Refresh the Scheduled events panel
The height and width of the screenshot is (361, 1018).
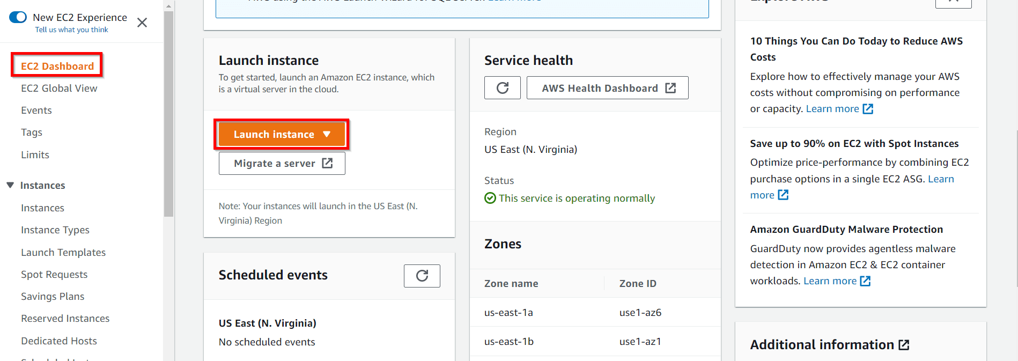click(x=422, y=275)
